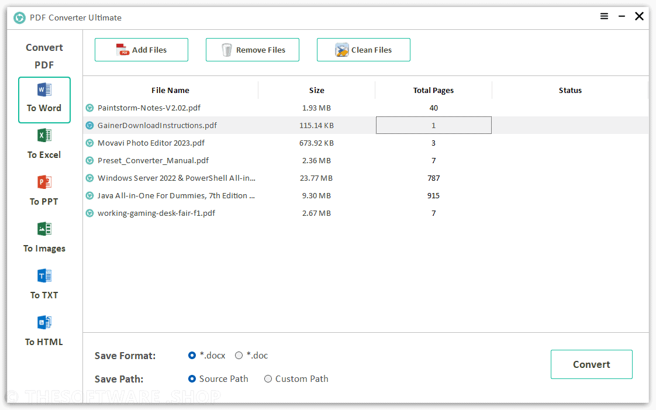
Task: Click the Size column header
Action: [317, 91]
